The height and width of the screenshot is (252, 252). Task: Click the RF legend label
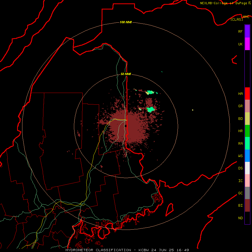click(241, 31)
